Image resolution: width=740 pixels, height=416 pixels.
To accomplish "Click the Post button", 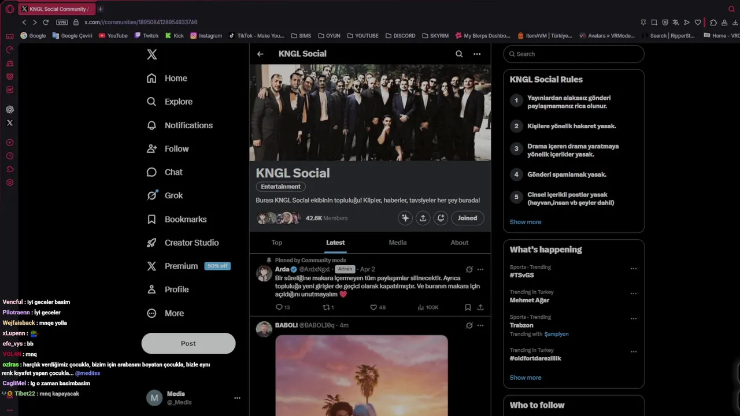I will tap(188, 343).
